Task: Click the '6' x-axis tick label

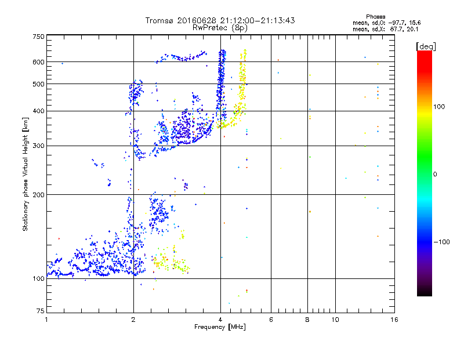Action: point(271,320)
